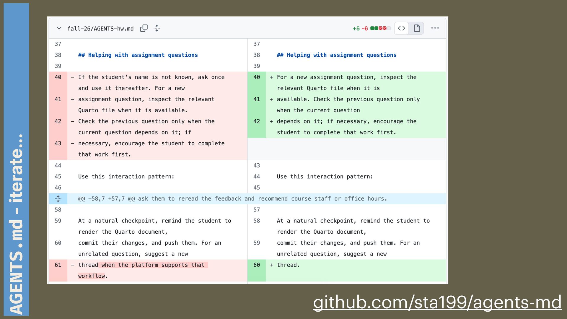Collapse the fall-26/AGENTS-hw.md file diff
Image resolution: width=567 pixels, height=319 pixels.
59,28
